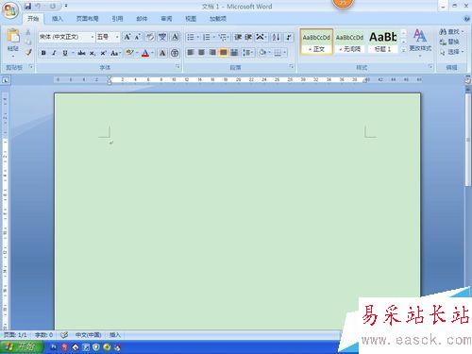Switch to the Review tab
This screenshot has width=472, height=354.
coord(166,19)
